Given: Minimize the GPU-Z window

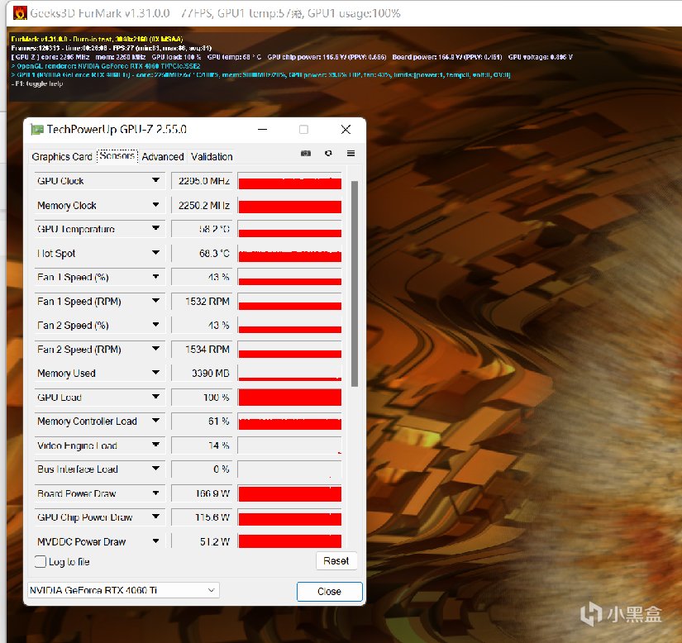Looking at the screenshot, I should pyautogui.click(x=262, y=129).
